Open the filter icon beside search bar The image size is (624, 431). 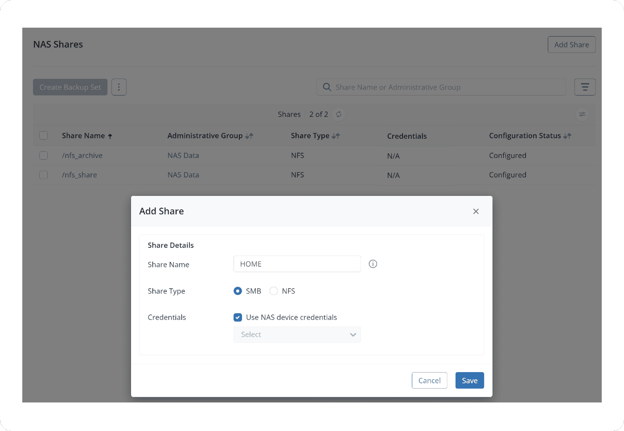coord(585,87)
